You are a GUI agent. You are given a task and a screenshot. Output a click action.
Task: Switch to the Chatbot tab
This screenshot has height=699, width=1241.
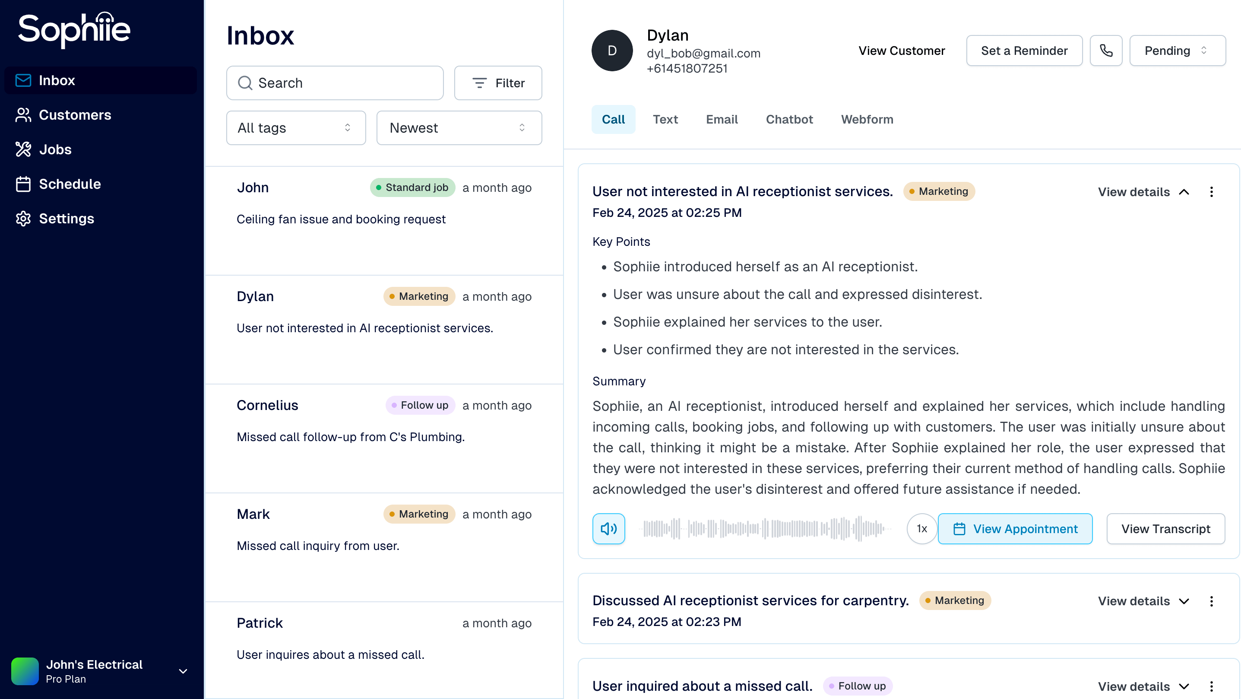point(789,119)
